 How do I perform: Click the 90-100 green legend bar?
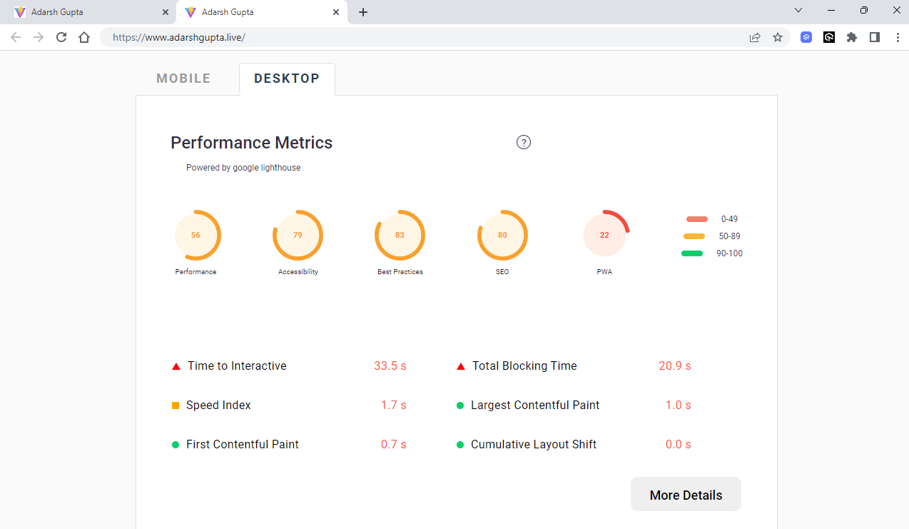pos(691,253)
